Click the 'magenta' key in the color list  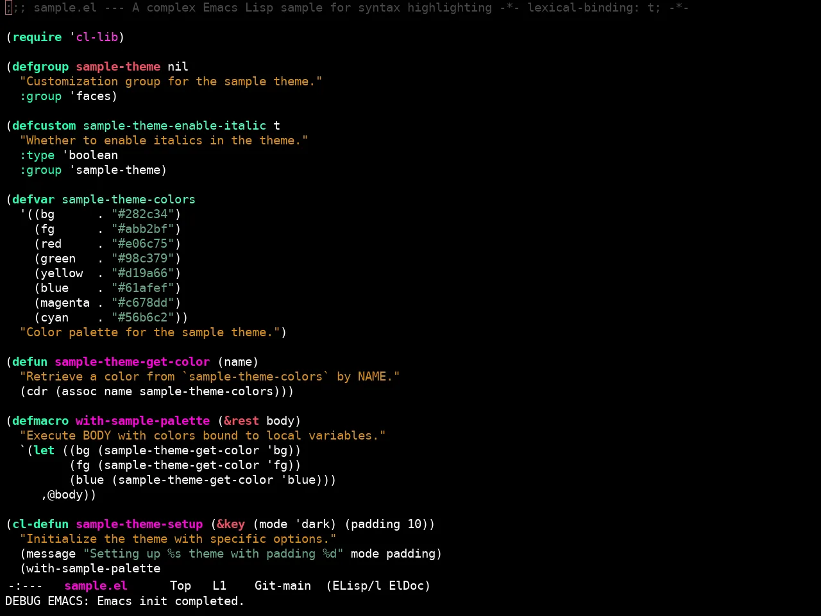[65, 303]
